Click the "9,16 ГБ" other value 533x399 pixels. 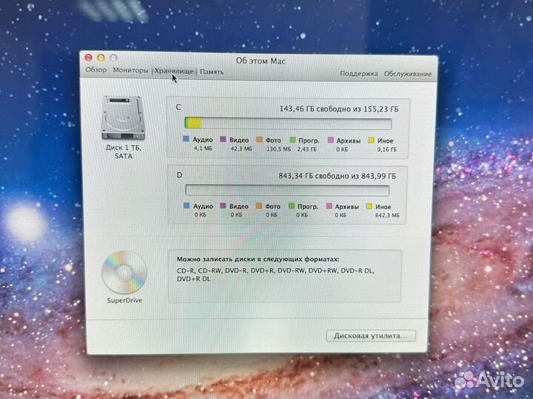tap(387, 149)
